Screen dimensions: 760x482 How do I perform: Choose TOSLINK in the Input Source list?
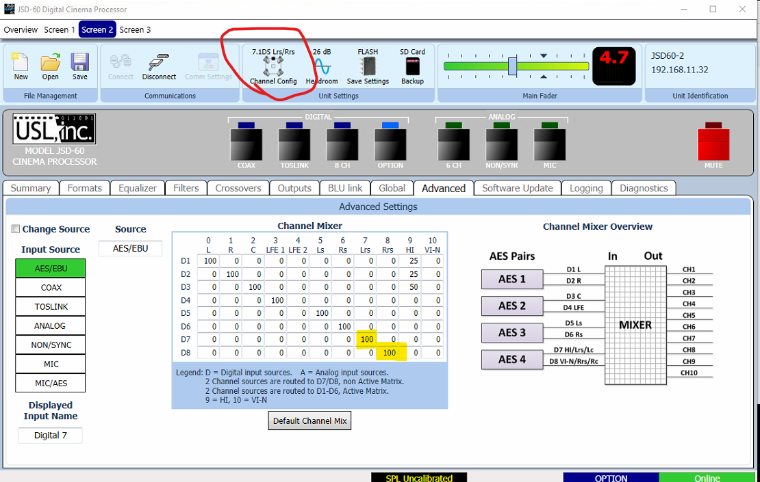51,306
